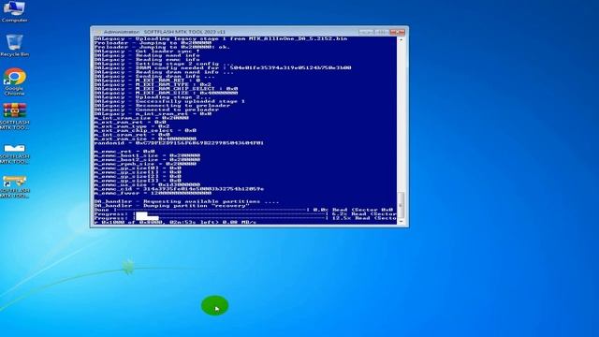Image resolution: width=599 pixels, height=337 pixels.
Task: Click the 'DRAM config needed for' line
Action: coord(223,68)
